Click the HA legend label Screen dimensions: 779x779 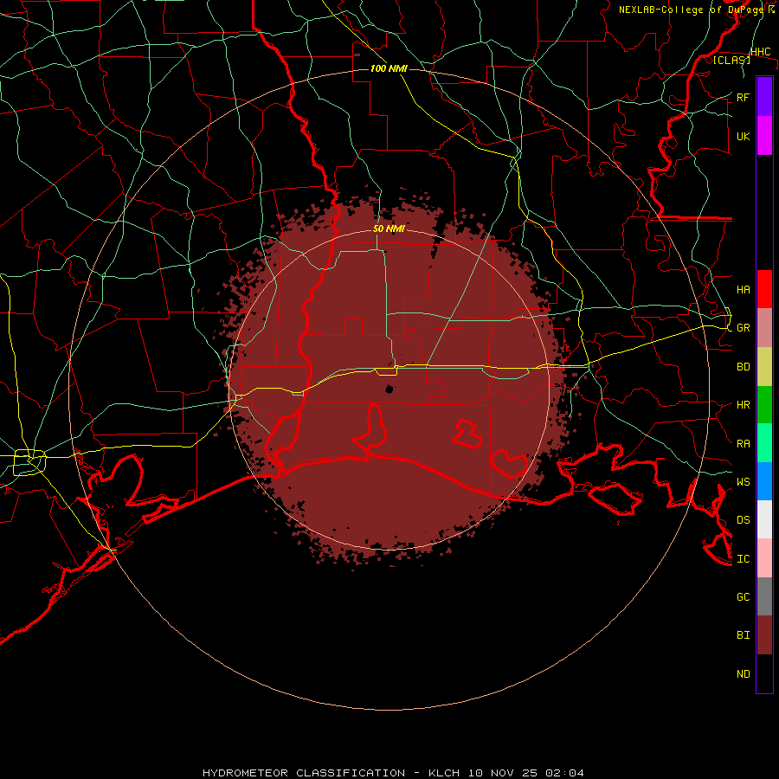[743, 289]
